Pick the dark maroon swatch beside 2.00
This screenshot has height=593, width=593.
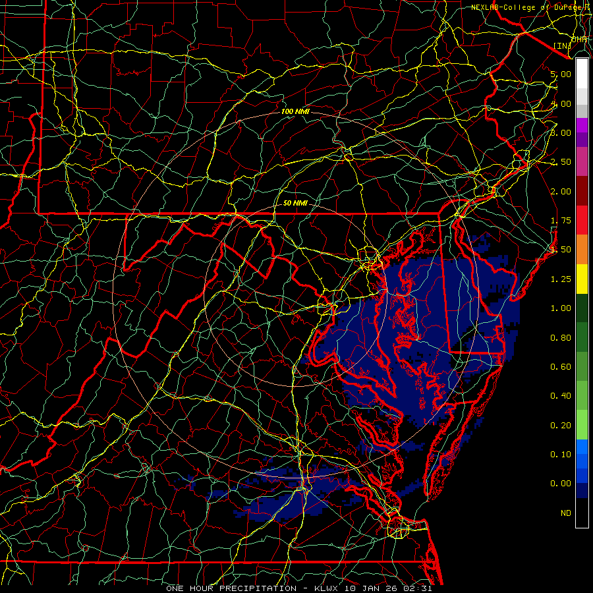(582, 191)
